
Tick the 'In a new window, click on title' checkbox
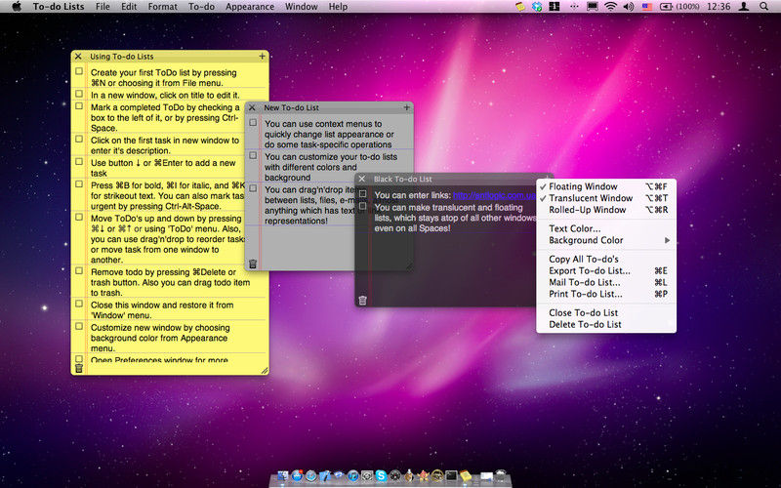(79, 94)
